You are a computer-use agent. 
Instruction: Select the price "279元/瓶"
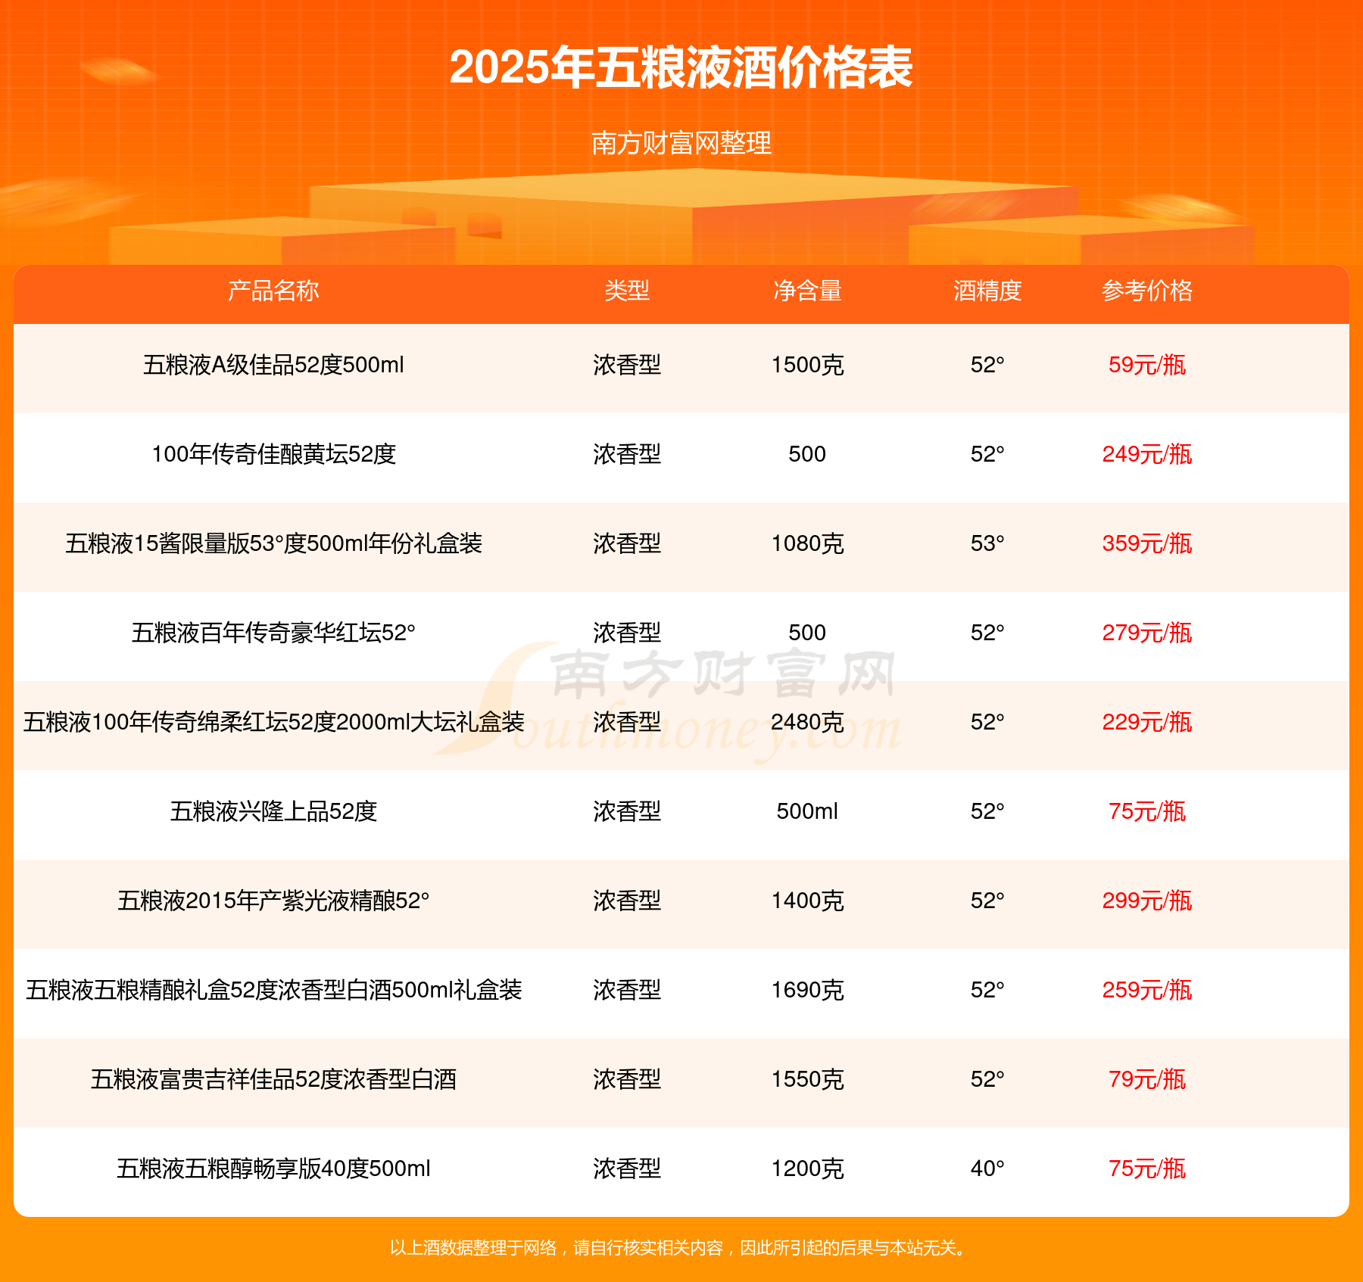(x=1147, y=633)
